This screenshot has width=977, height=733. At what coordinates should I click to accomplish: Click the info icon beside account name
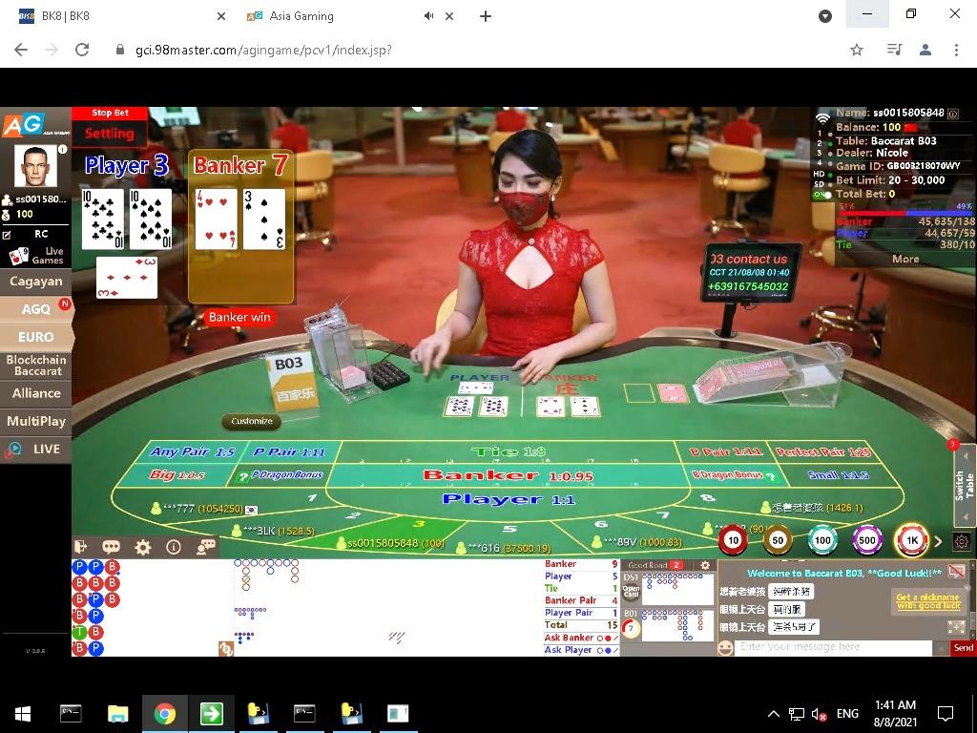[x=953, y=114]
